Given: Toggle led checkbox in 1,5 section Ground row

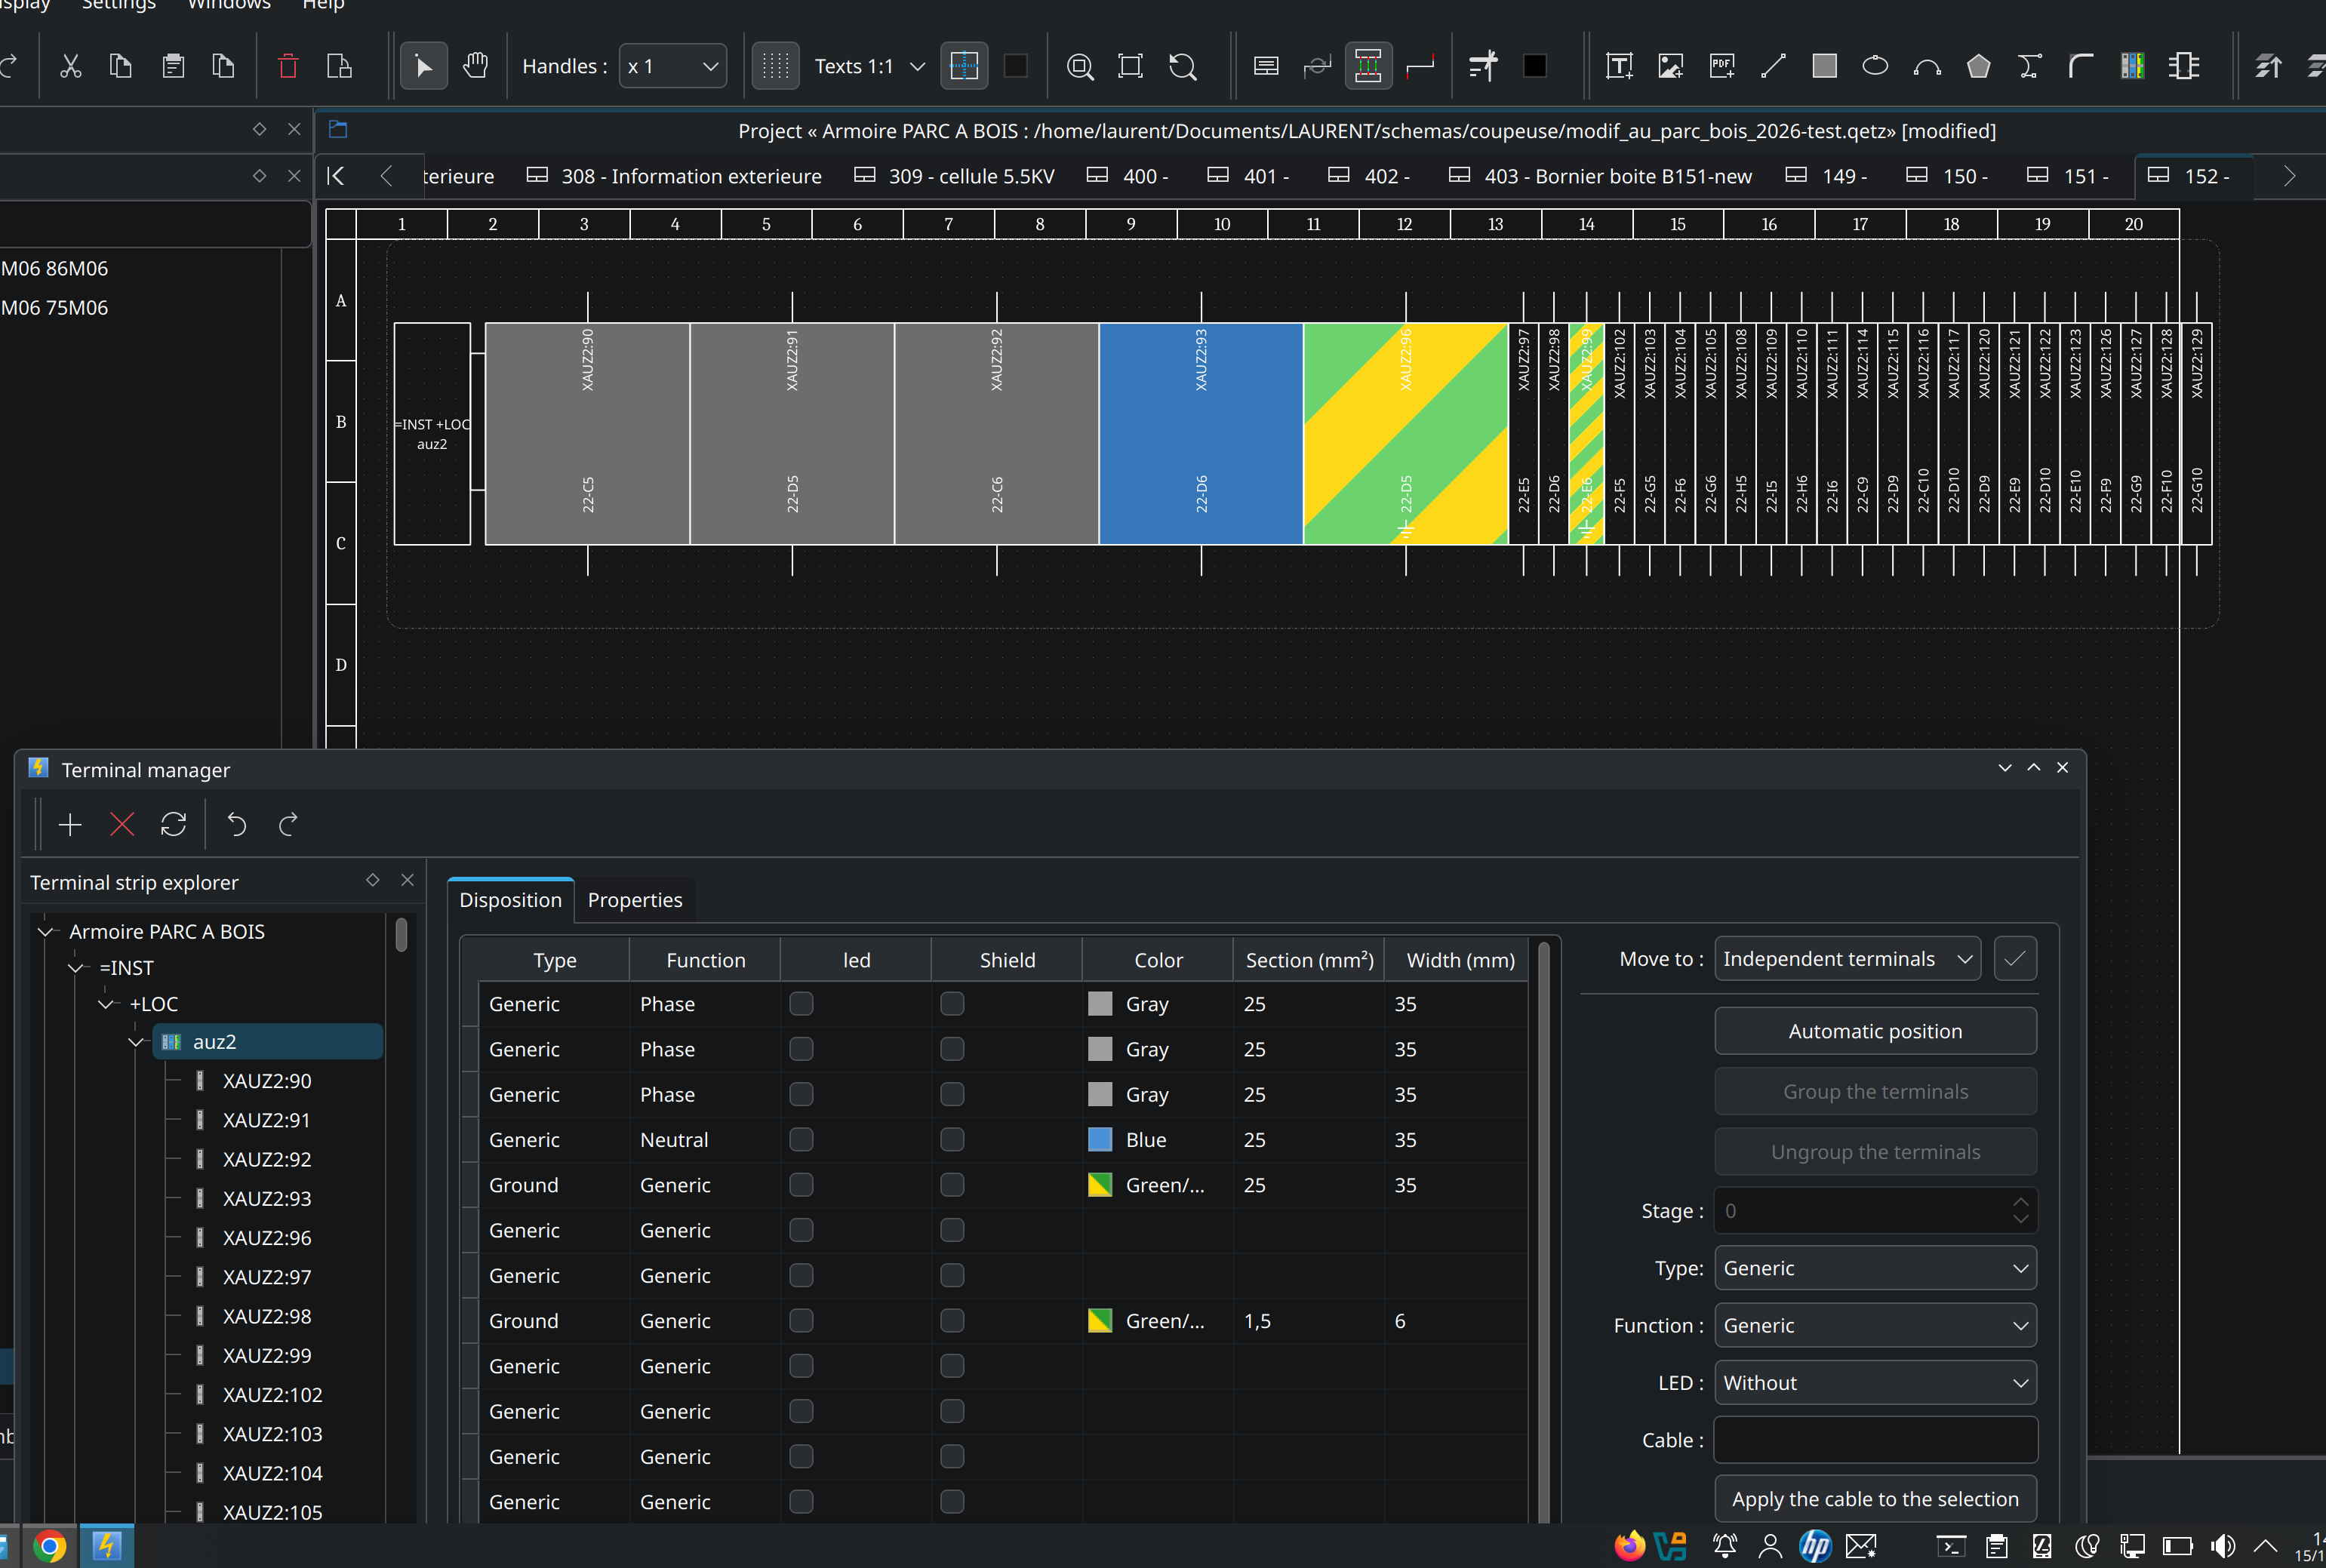Looking at the screenshot, I should (x=801, y=1320).
